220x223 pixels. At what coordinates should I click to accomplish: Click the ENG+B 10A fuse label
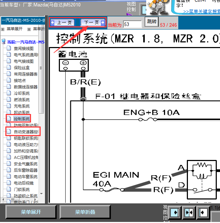coord(152,112)
